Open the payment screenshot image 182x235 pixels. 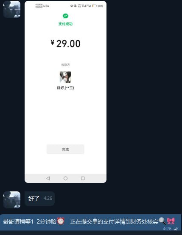point(65,92)
